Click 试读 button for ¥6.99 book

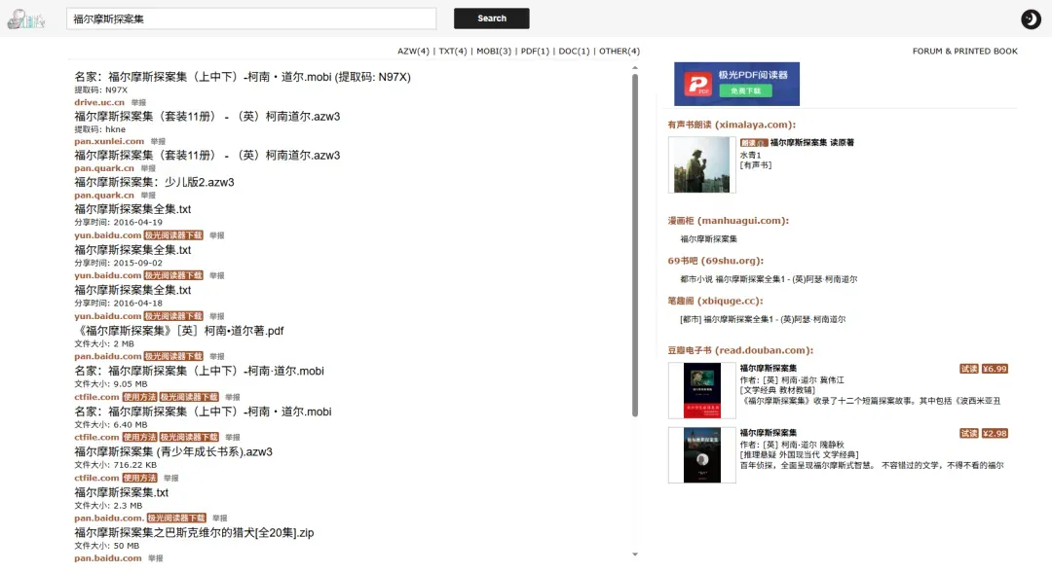click(x=969, y=370)
